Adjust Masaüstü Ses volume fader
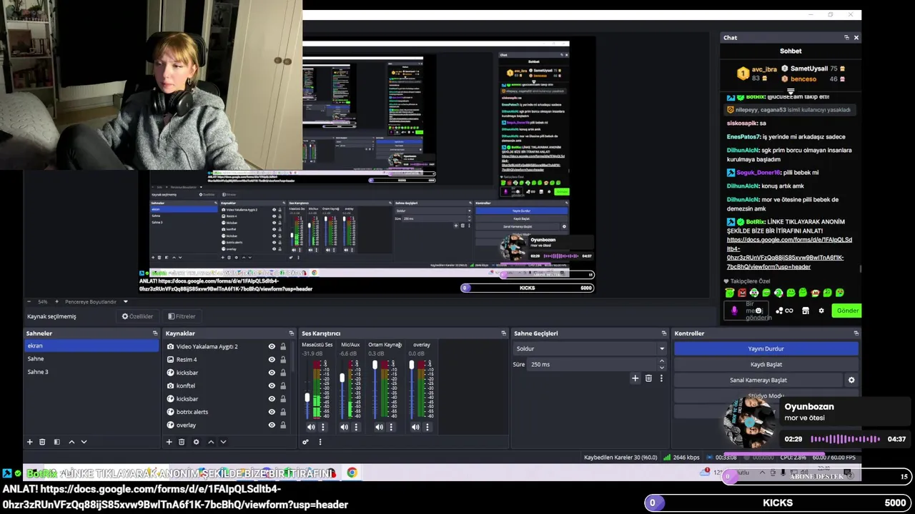915x514 pixels. [x=308, y=397]
